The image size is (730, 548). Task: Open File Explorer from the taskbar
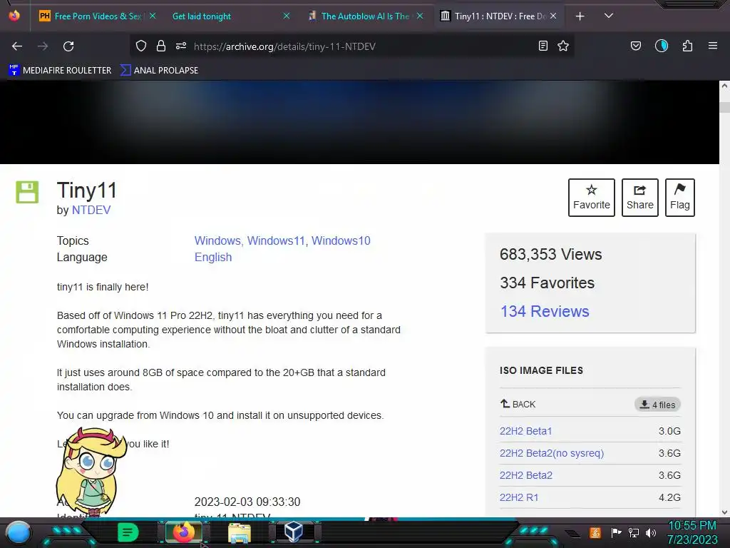coord(240,533)
